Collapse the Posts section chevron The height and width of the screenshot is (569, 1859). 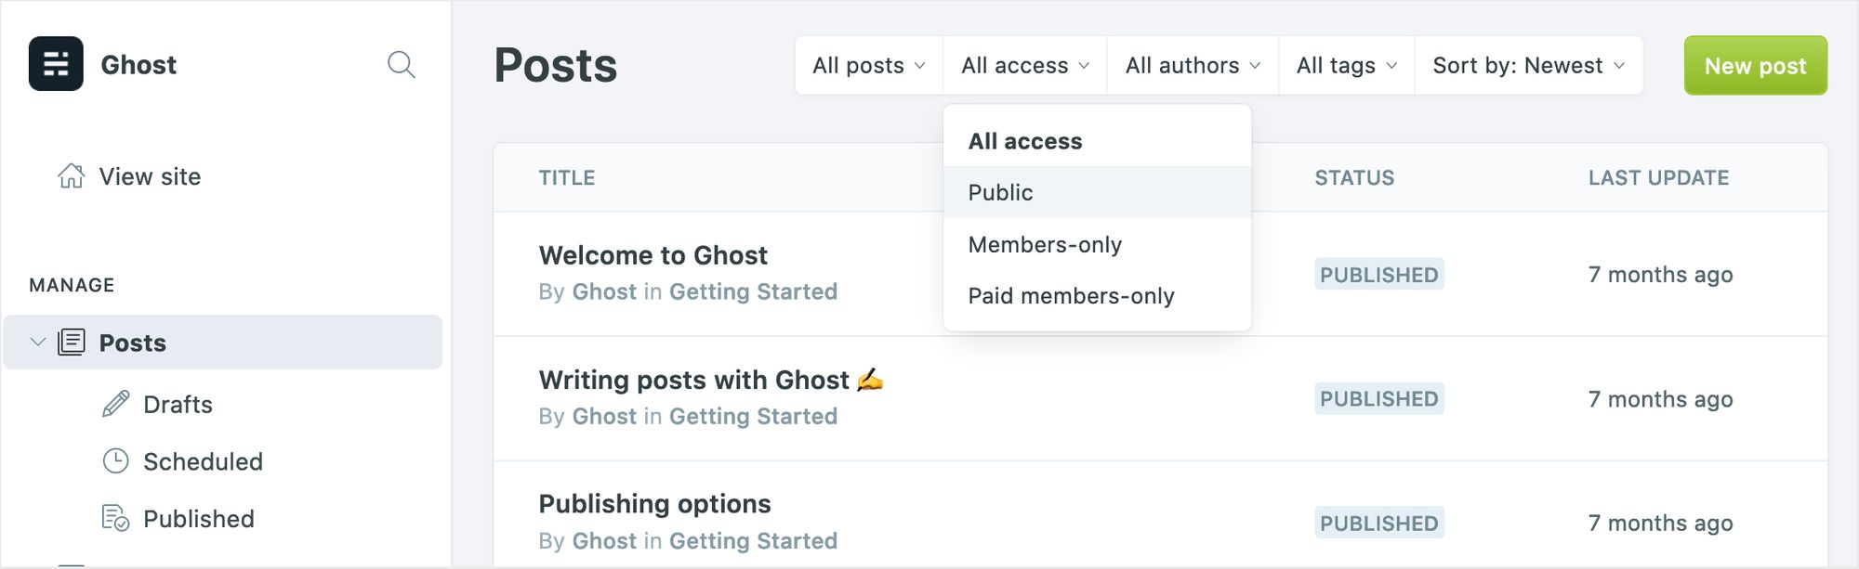point(38,343)
